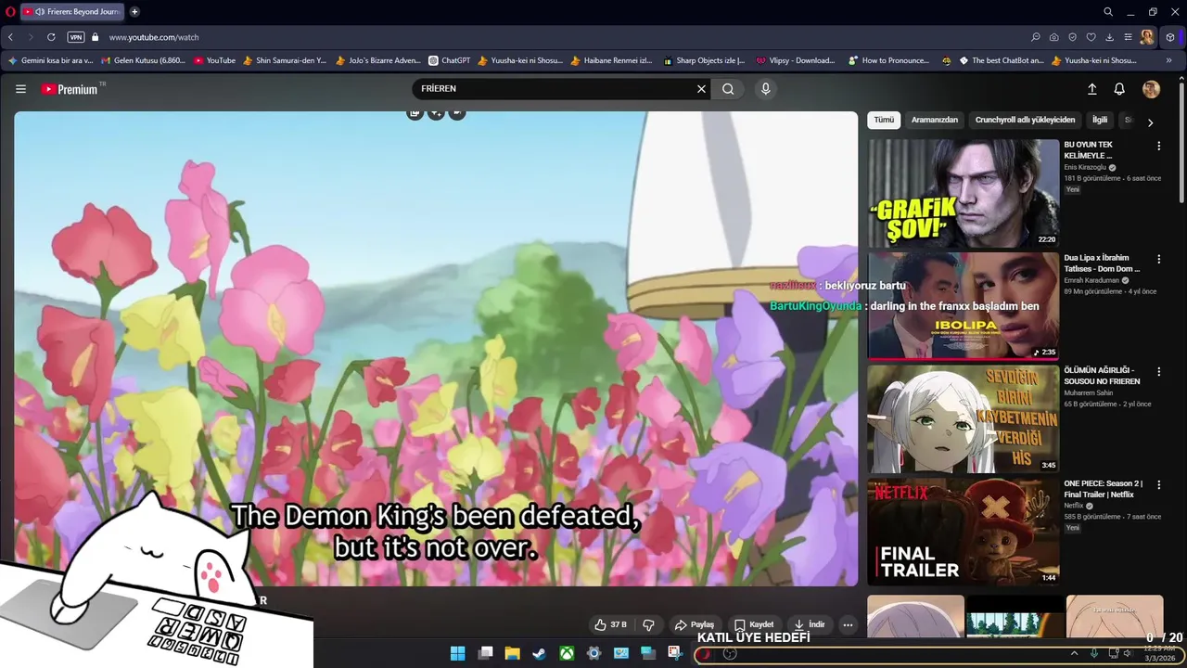Open the Gelen Kutusu Gmail bookmark
This screenshot has width=1187, height=668.
pyautogui.click(x=143, y=60)
